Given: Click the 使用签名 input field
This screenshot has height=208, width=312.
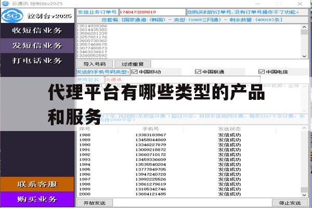Looking at the screenshot, I should tap(183, 80).
